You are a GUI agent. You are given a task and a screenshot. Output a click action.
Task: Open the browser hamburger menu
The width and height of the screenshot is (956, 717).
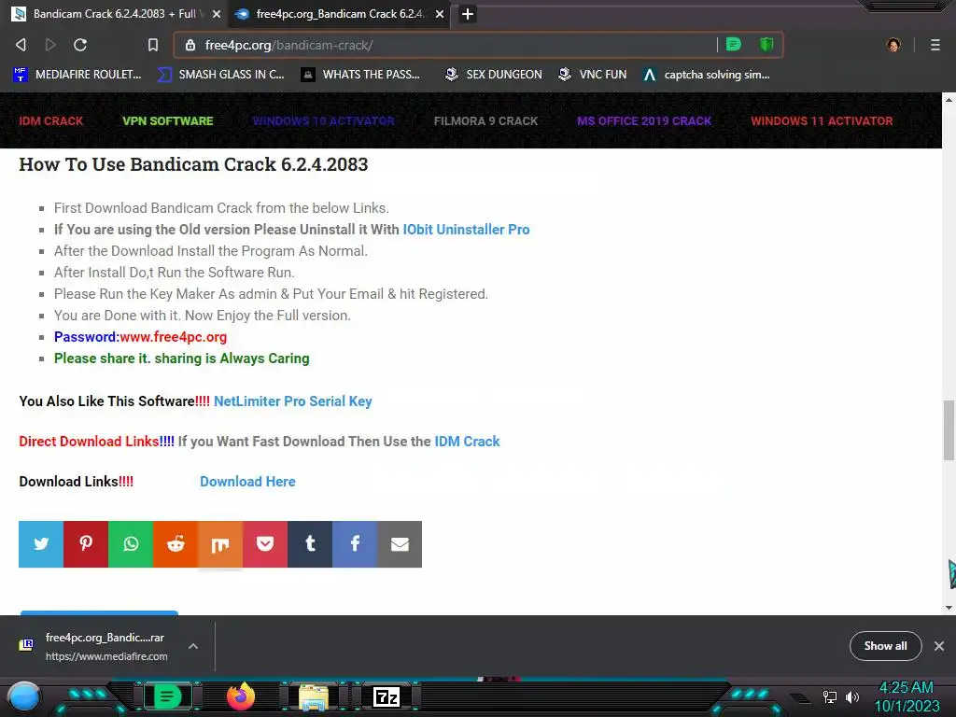[x=935, y=45]
